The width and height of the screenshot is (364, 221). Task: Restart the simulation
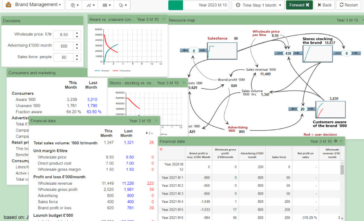coord(348,5)
